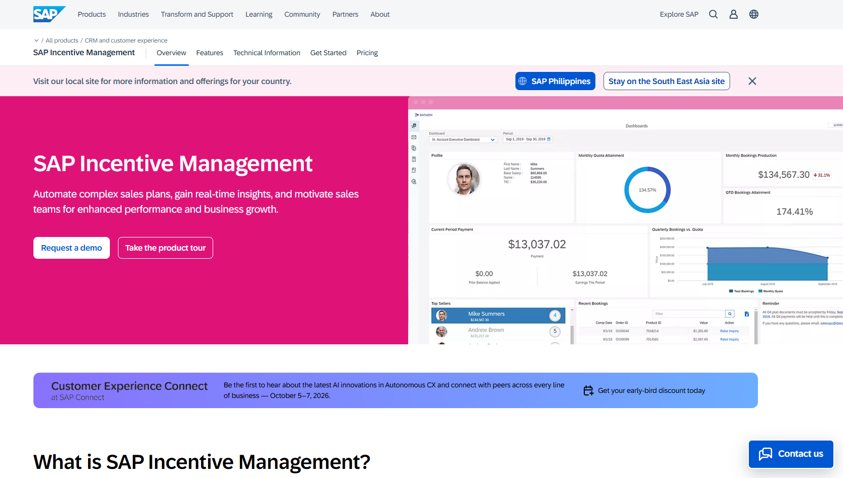
Task: Click the calendar icon in the Connect banner
Action: point(588,390)
